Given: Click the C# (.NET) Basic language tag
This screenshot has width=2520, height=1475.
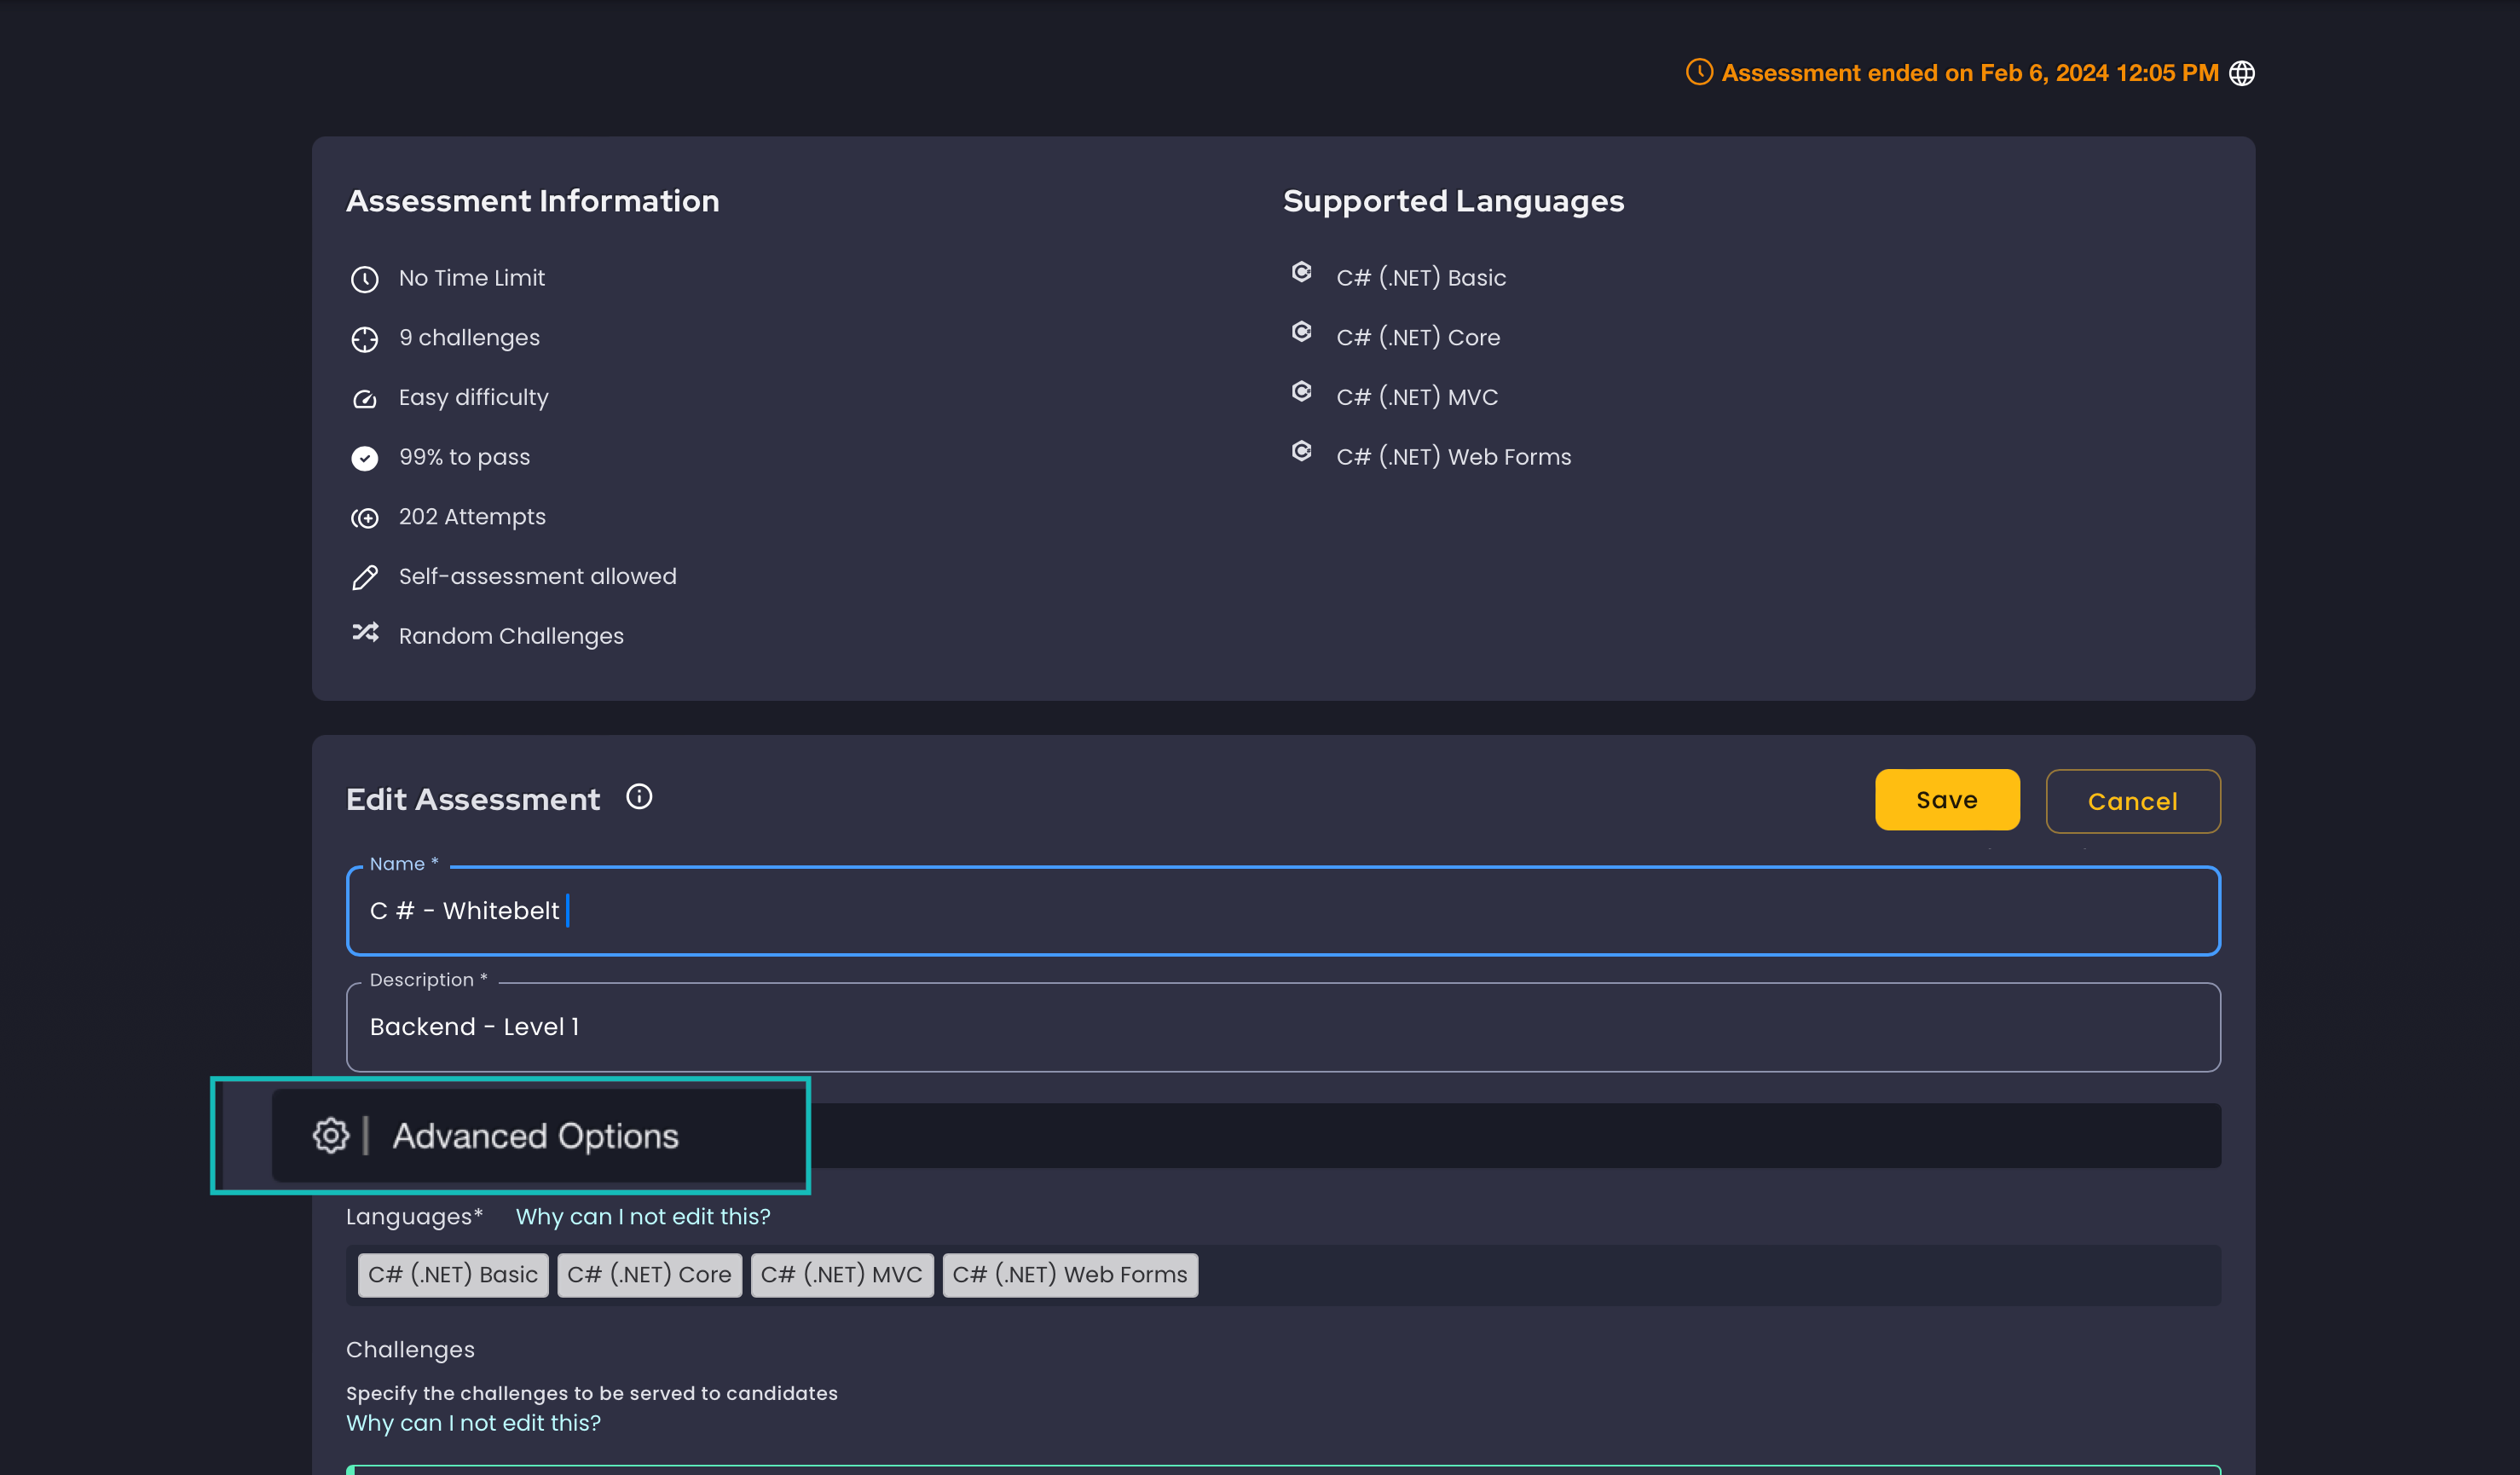Looking at the screenshot, I should click(453, 1275).
